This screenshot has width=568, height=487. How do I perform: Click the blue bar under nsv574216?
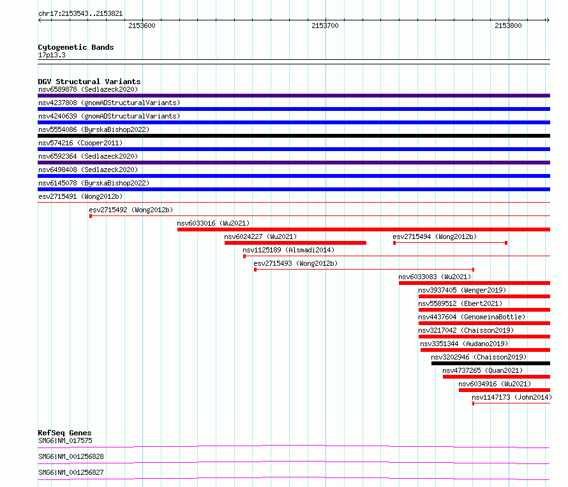[x=294, y=149]
